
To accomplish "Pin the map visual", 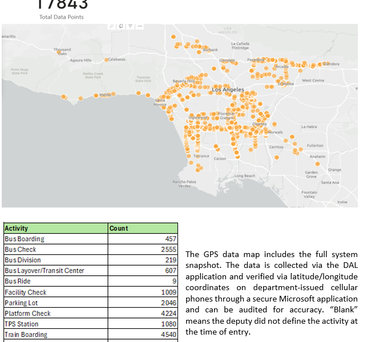I will 112,26.
